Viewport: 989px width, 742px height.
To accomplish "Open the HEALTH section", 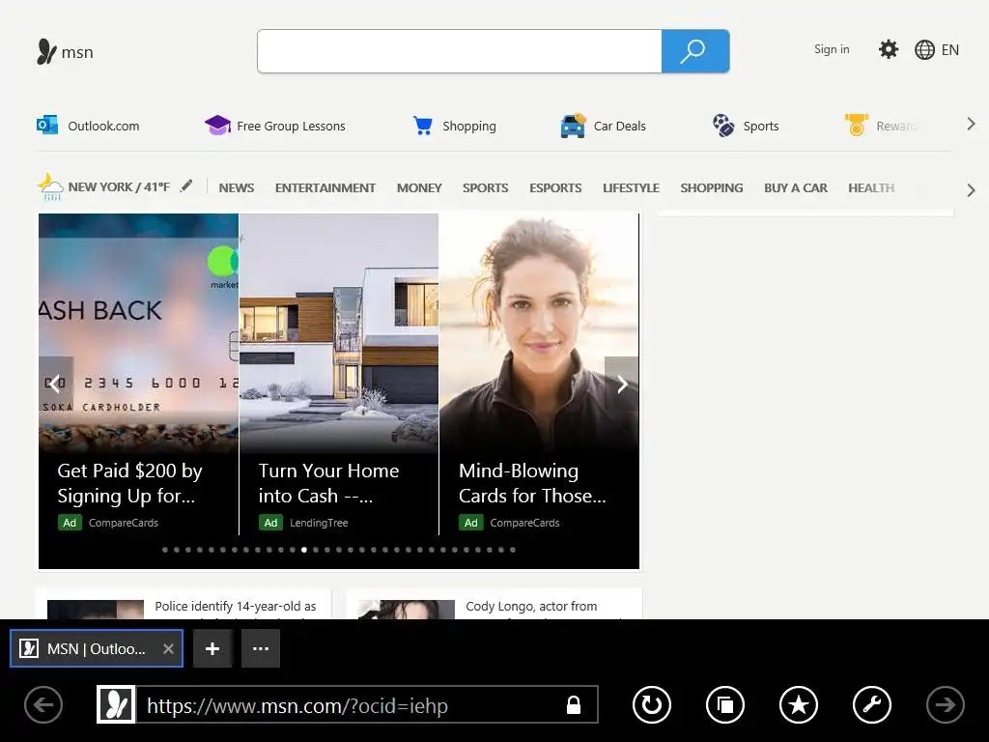I will [x=871, y=188].
